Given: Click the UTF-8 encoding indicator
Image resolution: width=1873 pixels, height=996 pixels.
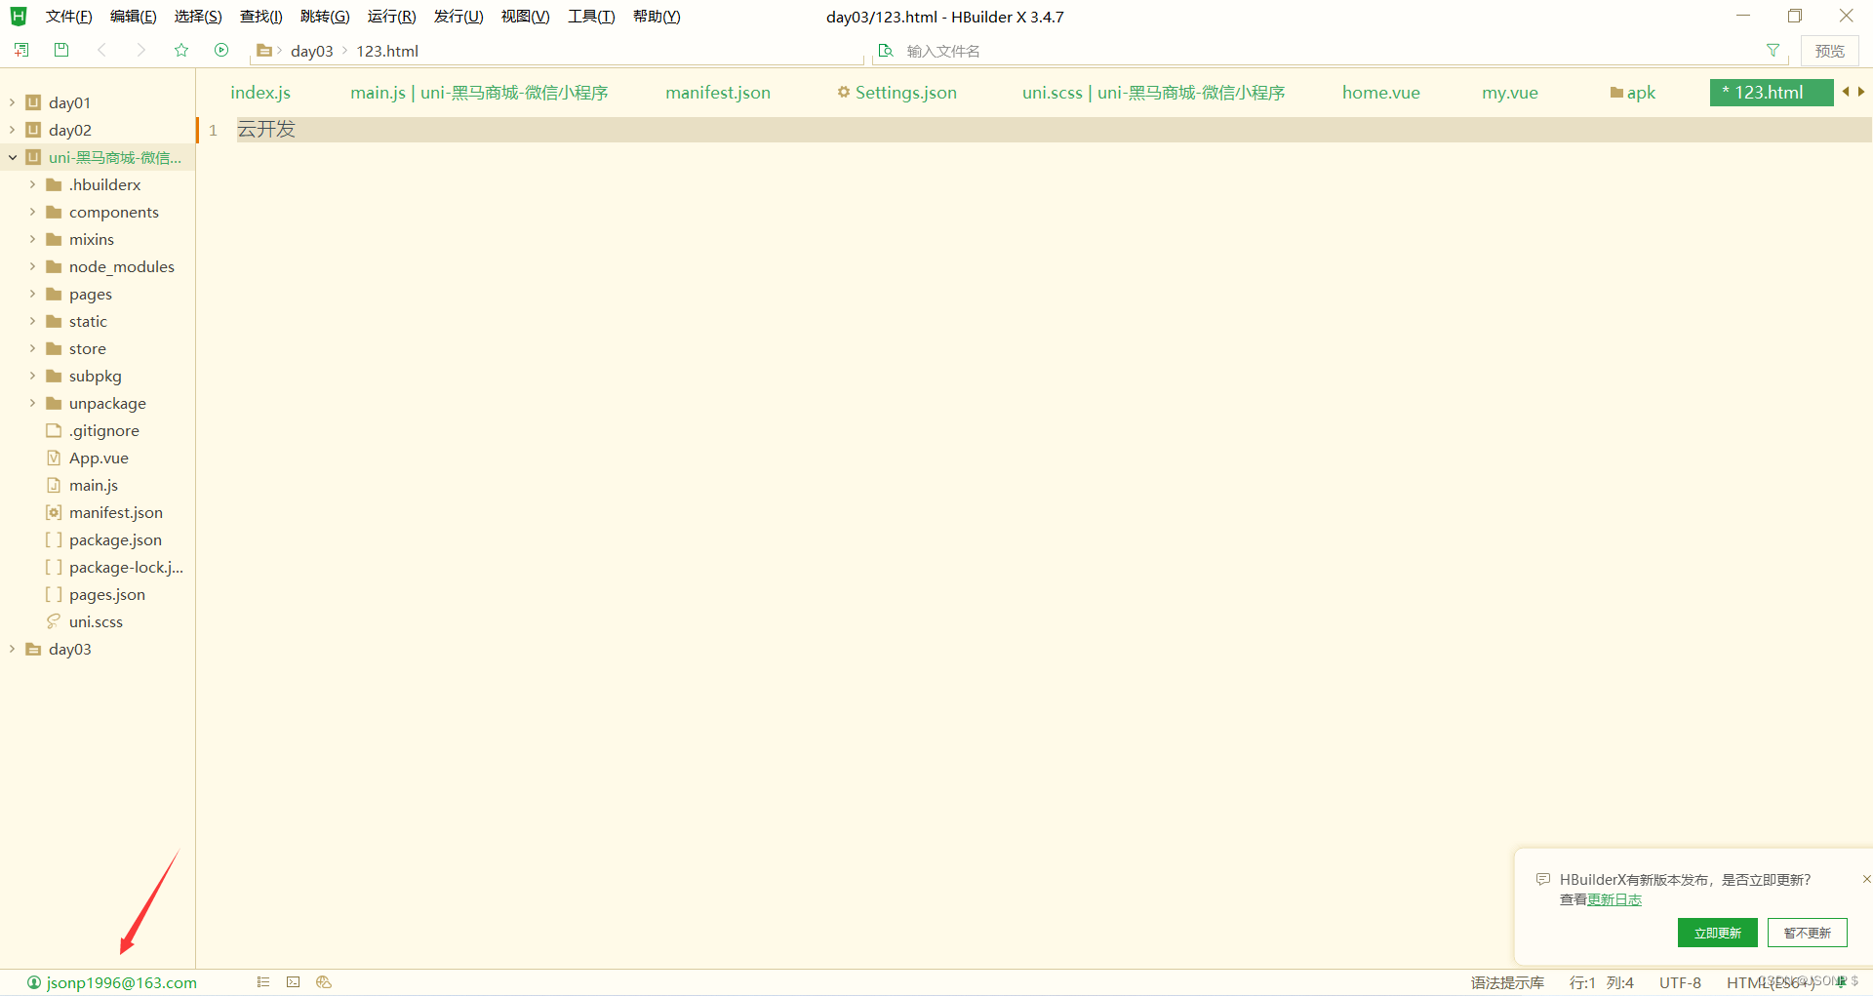Looking at the screenshot, I should pos(1680,982).
